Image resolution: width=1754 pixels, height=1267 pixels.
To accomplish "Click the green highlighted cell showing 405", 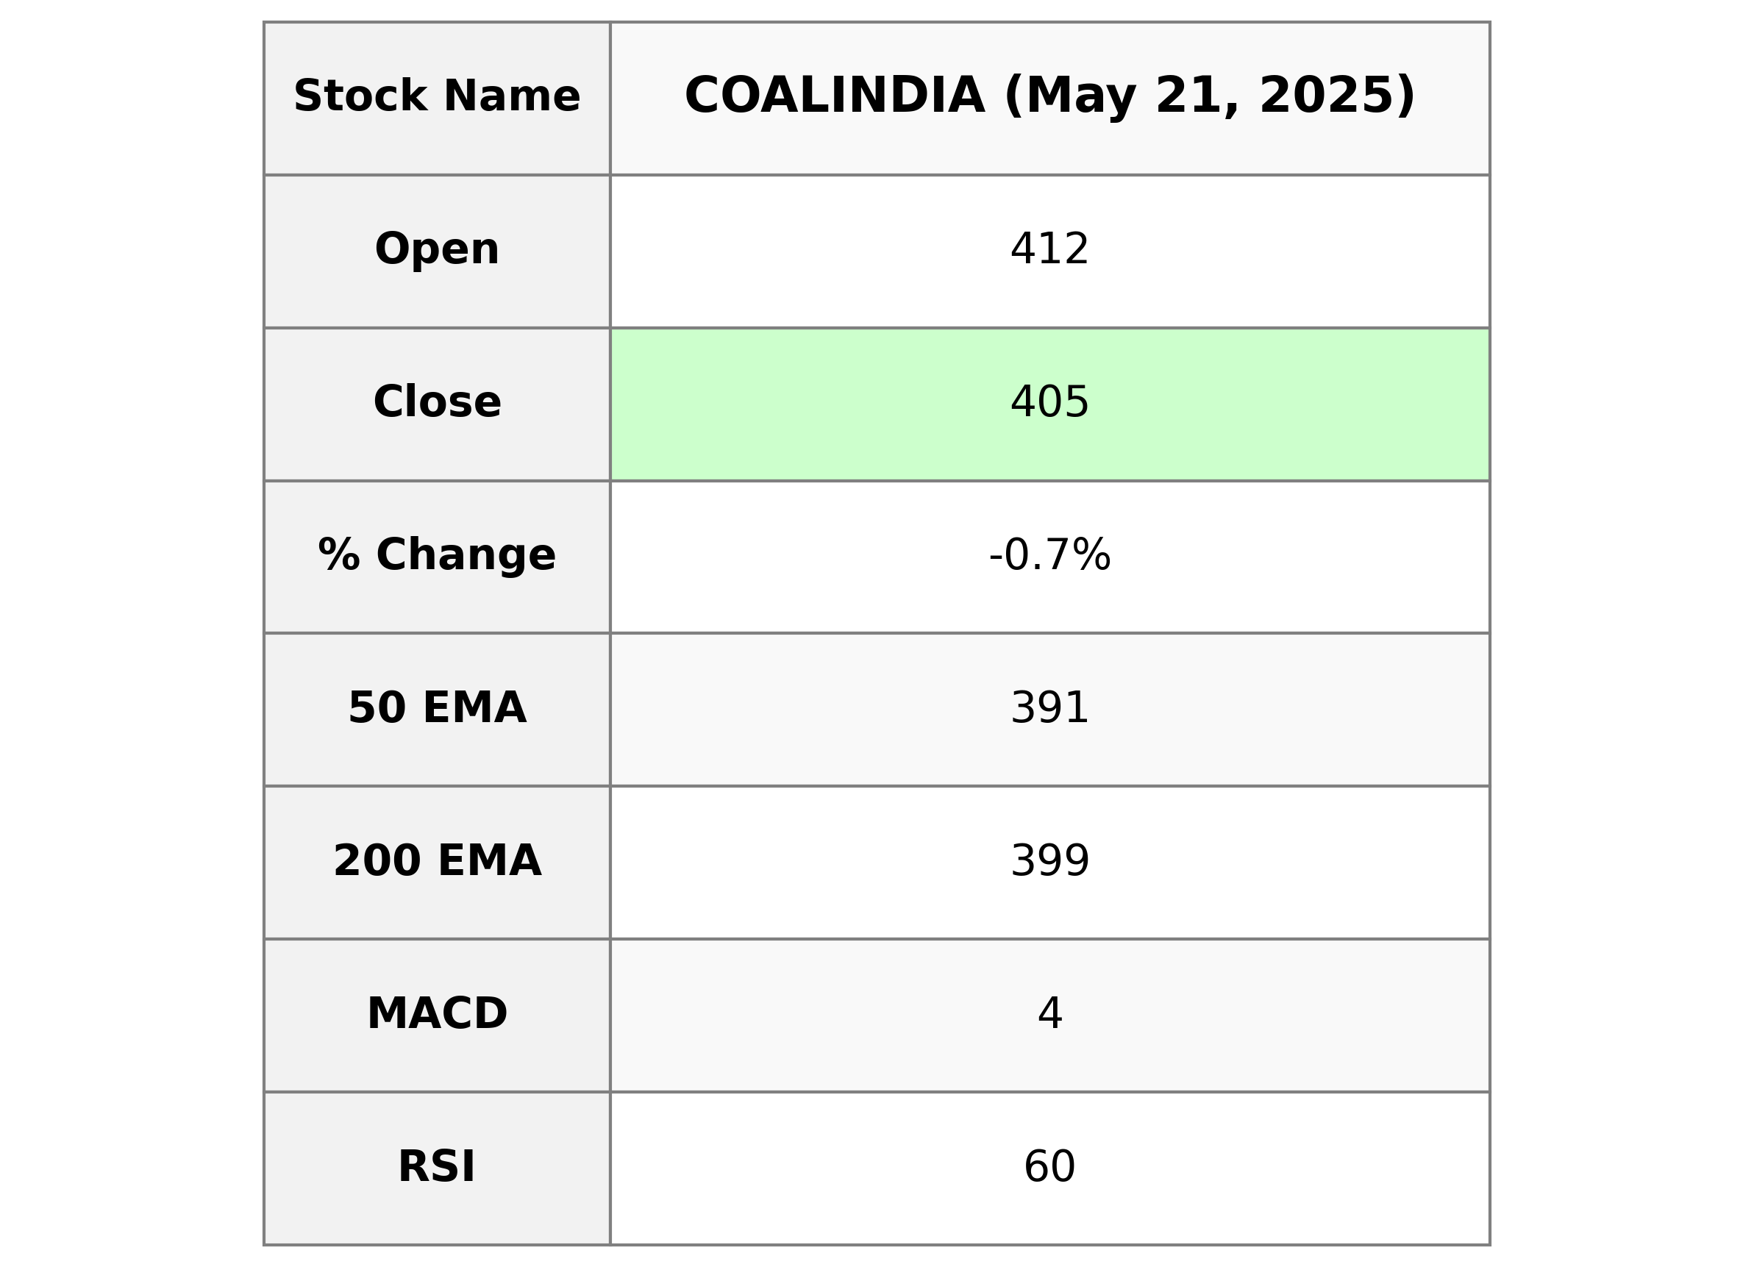I will 1049,403.
